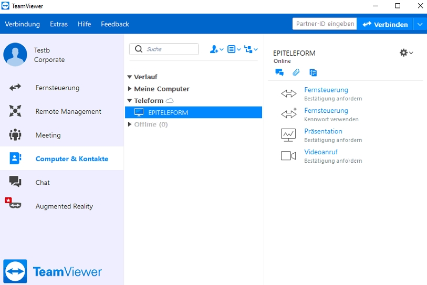Click the Teleform group label
Image resolution: width=427 pixels, height=285 pixels.
coord(149,101)
